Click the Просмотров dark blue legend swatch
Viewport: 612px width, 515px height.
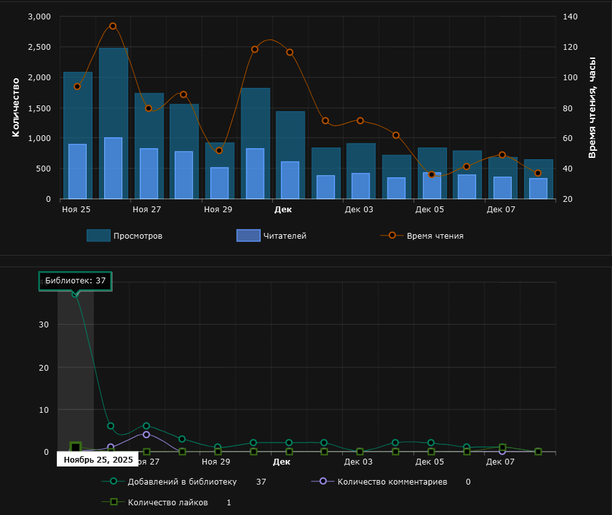(98, 236)
